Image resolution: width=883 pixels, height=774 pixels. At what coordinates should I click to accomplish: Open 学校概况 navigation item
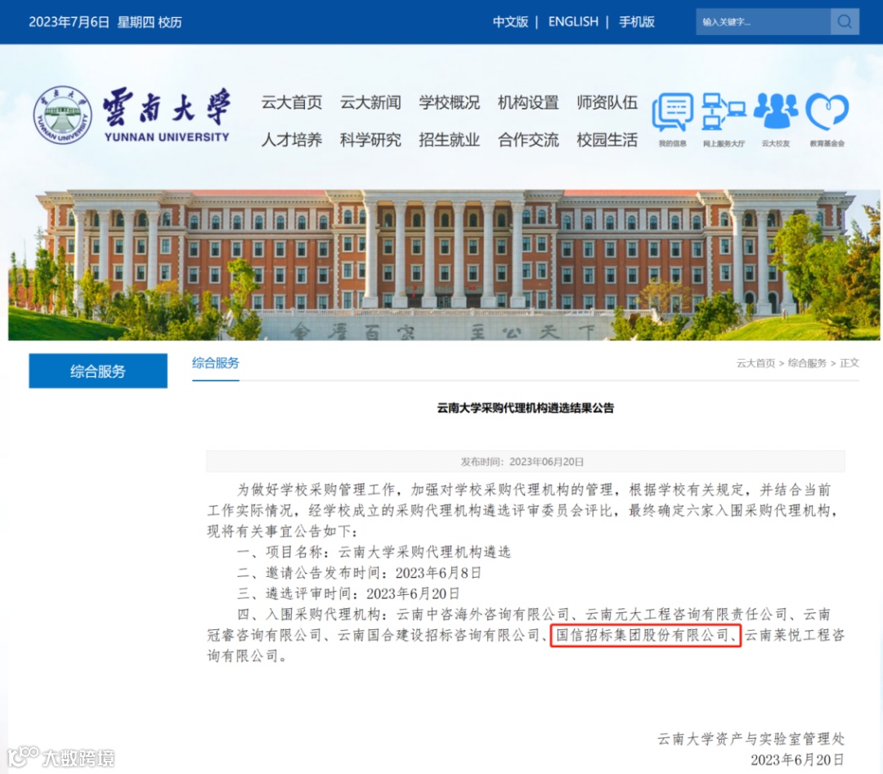(x=450, y=102)
